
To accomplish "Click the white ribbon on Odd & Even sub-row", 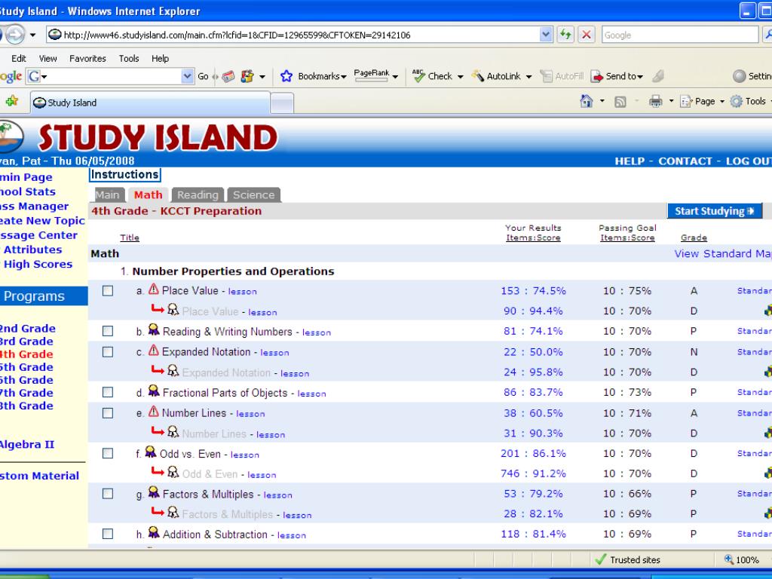I will 173,472.
